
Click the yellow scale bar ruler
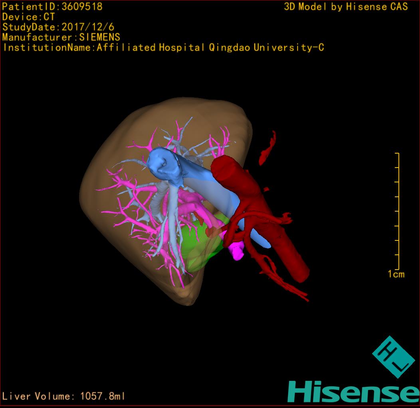pyautogui.click(x=398, y=211)
